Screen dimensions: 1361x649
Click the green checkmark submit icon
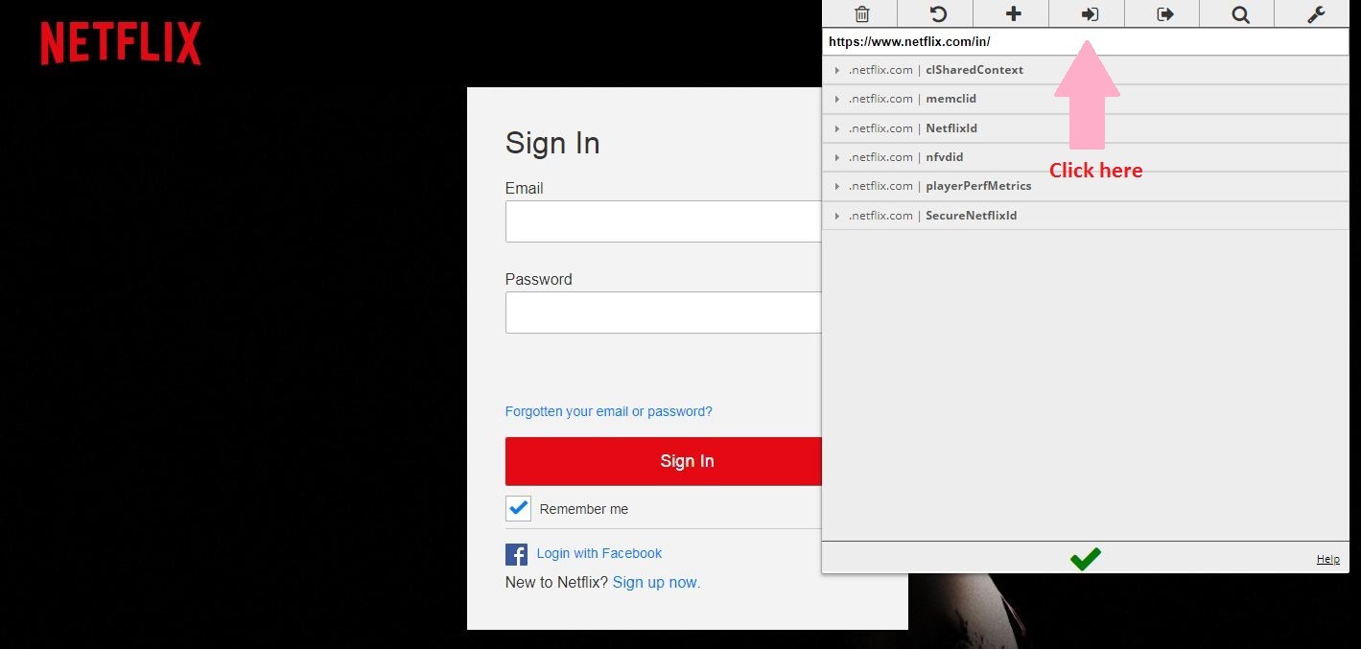pos(1086,558)
